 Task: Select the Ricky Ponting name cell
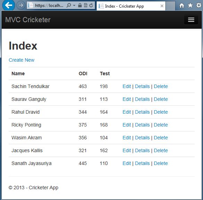click(26, 125)
